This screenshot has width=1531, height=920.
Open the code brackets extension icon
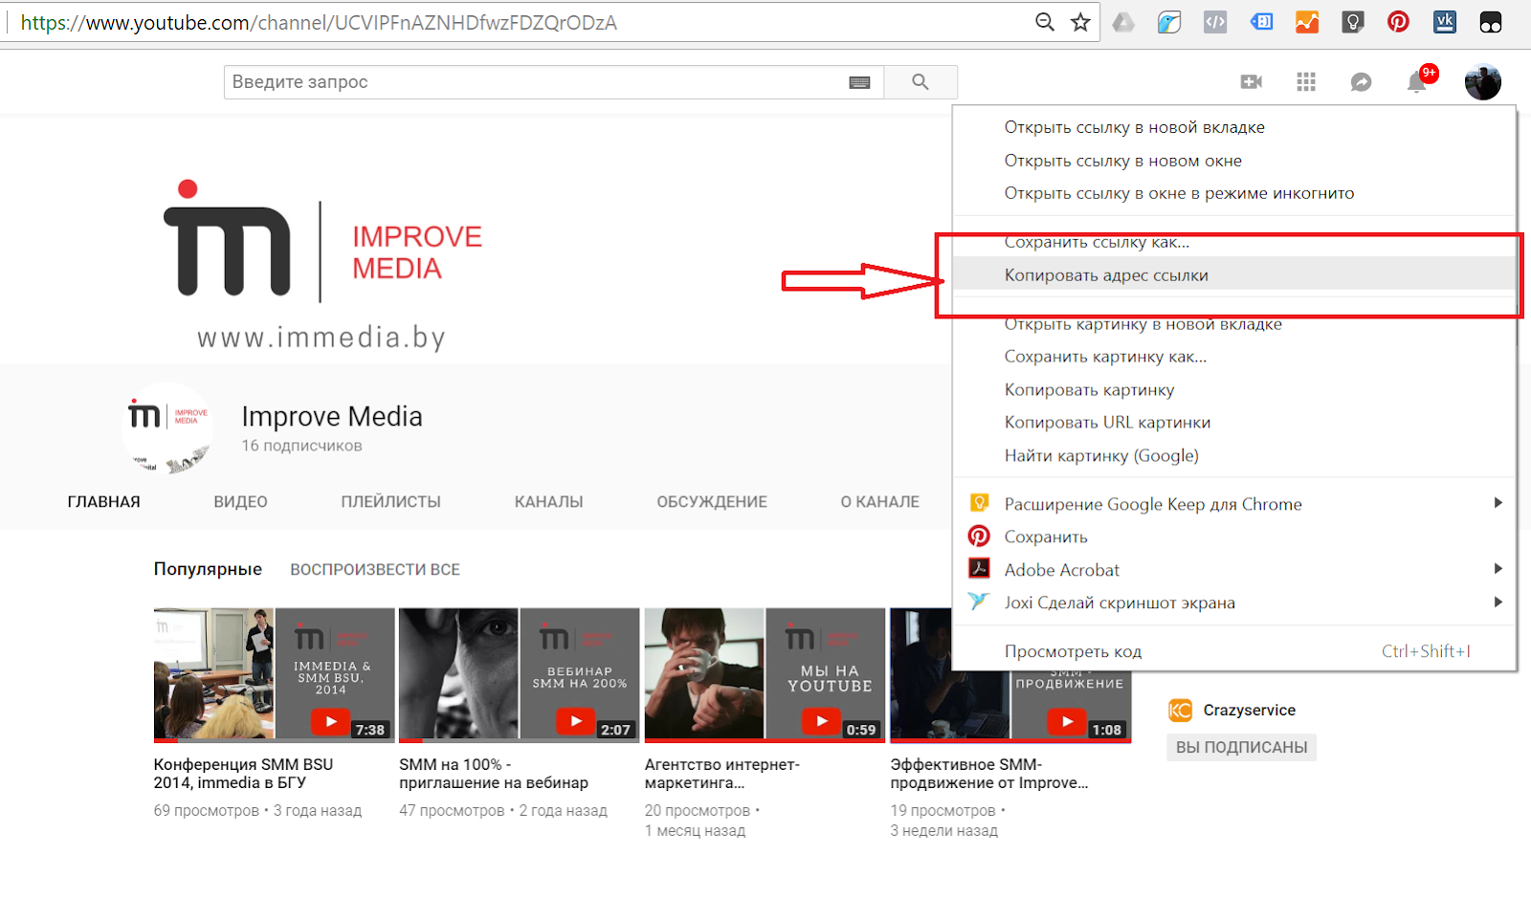click(x=1215, y=22)
